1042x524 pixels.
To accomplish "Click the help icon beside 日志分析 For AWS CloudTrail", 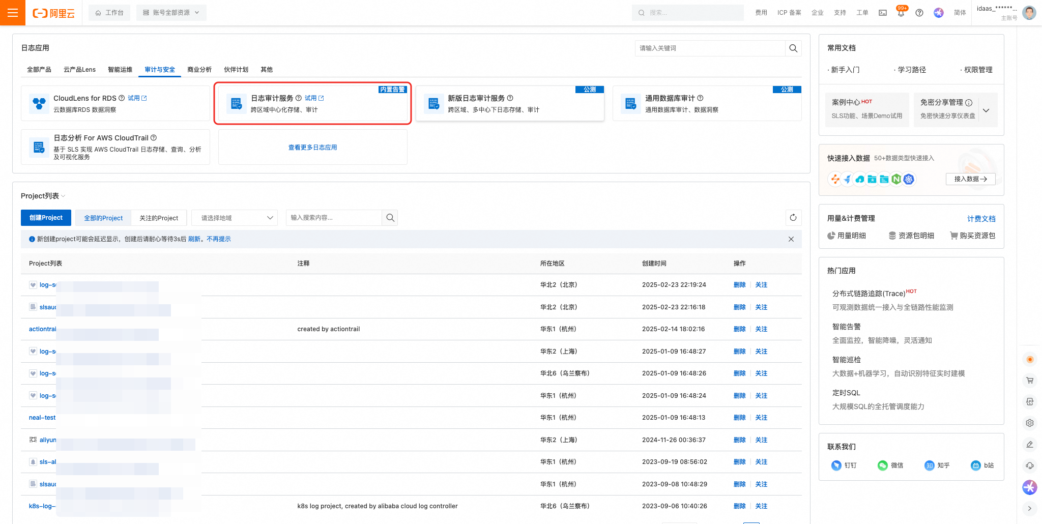I will tap(154, 138).
